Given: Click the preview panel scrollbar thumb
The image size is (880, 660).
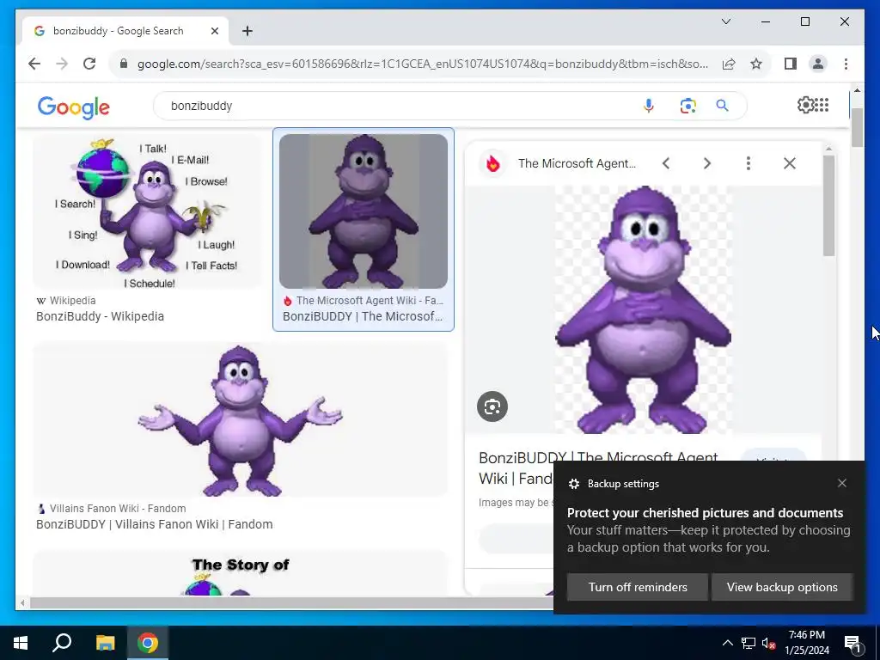Looking at the screenshot, I should click(829, 206).
